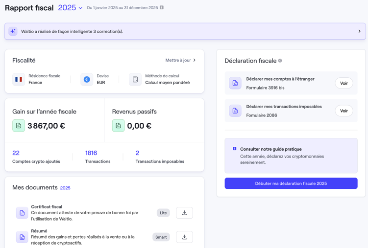Open the 2 Transactions imposables link
Screen dimensions: 368x248
pyautogui.click(x=138, y=153)
